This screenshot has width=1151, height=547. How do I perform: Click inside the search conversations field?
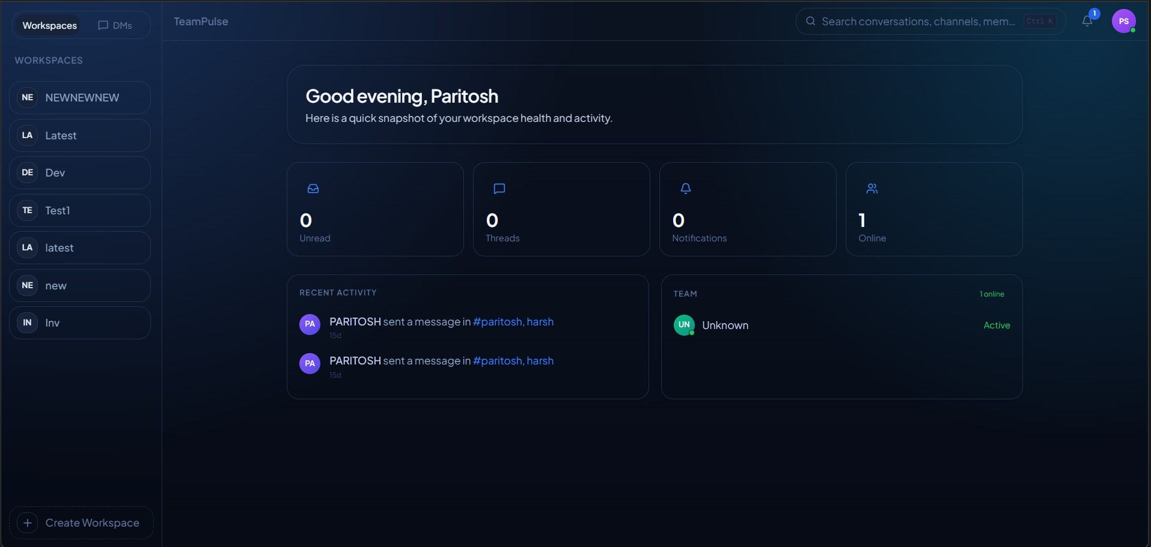coord(914,21)
